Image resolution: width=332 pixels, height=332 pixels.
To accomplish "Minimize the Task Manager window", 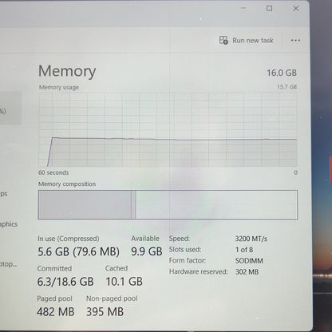I will click(x=243, y=9).
